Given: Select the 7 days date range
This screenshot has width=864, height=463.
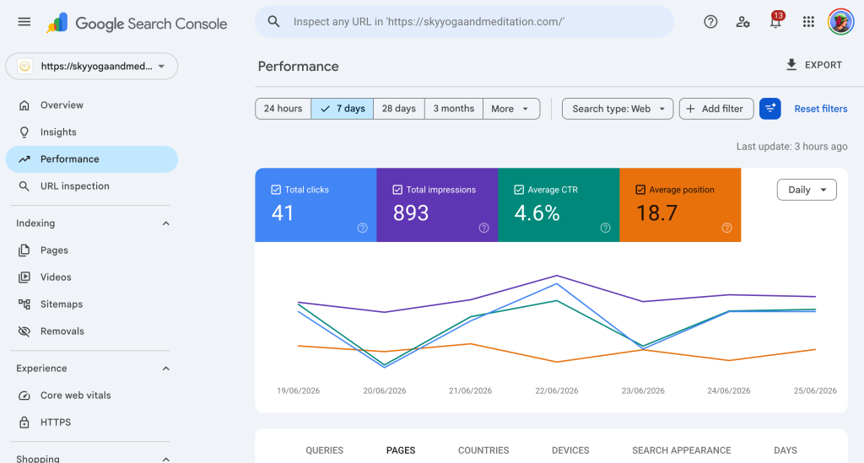Looking at the screenshot, I should pos(343,109).
